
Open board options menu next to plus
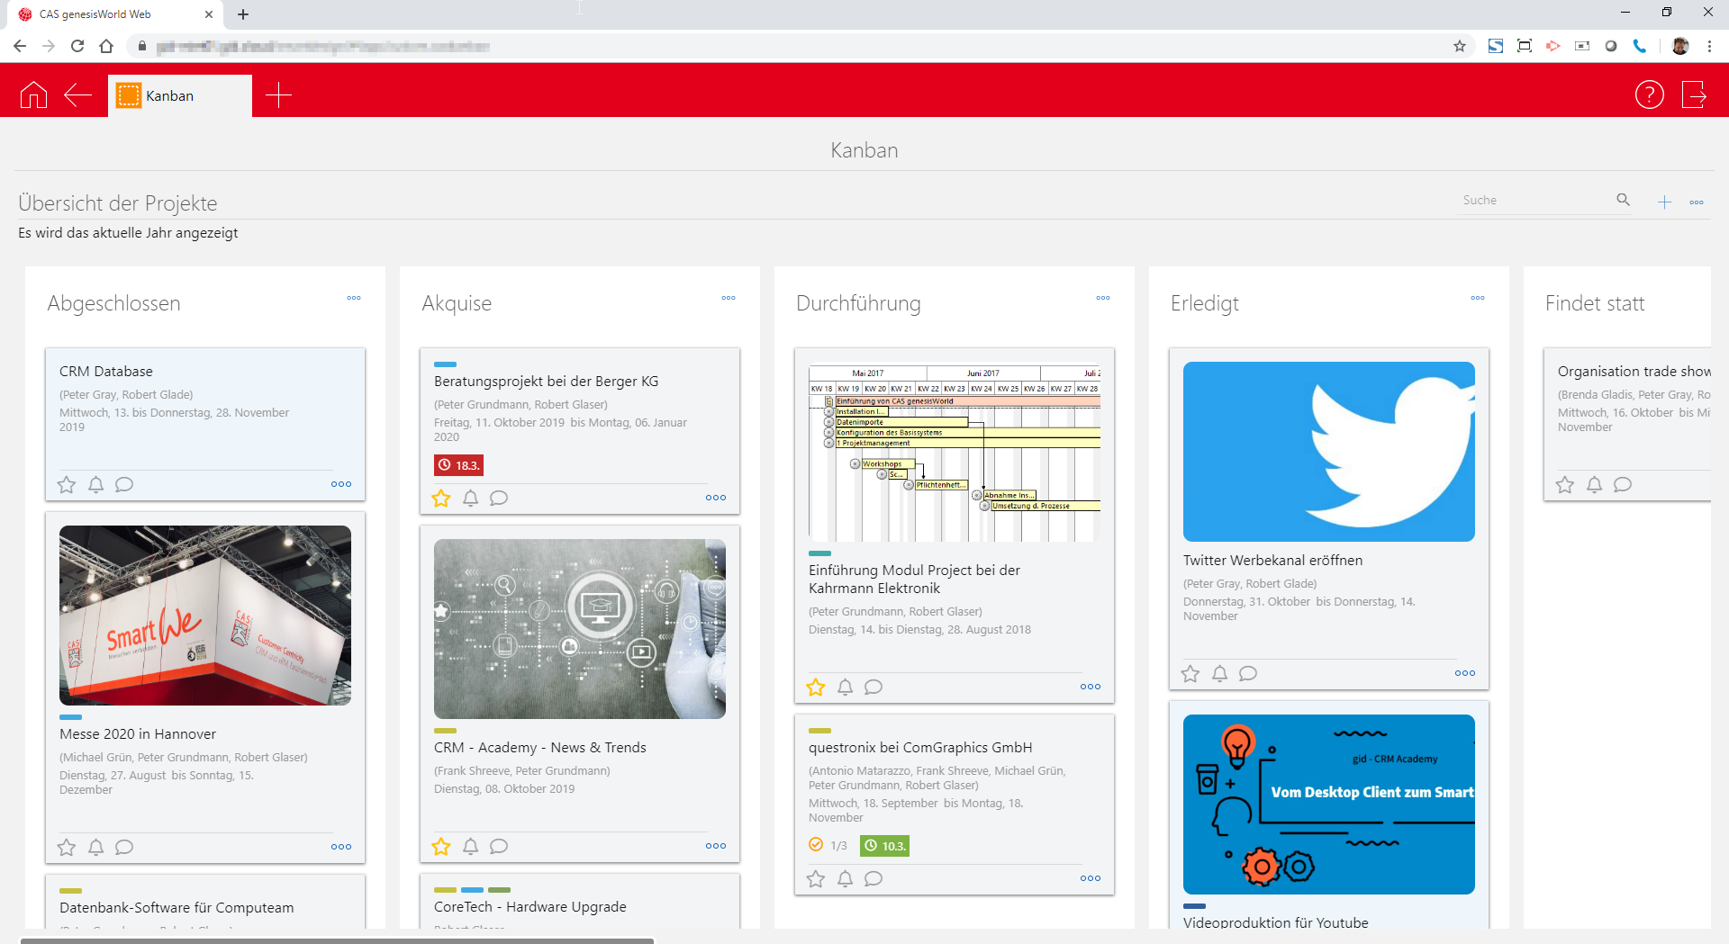1697,202
